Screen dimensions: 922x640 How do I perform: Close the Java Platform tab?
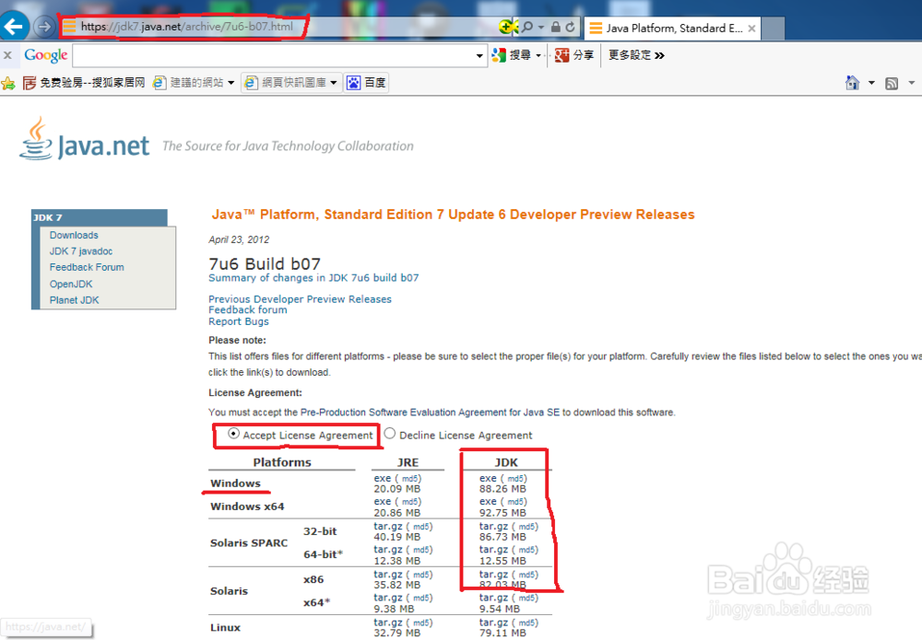tap(751, 29)
